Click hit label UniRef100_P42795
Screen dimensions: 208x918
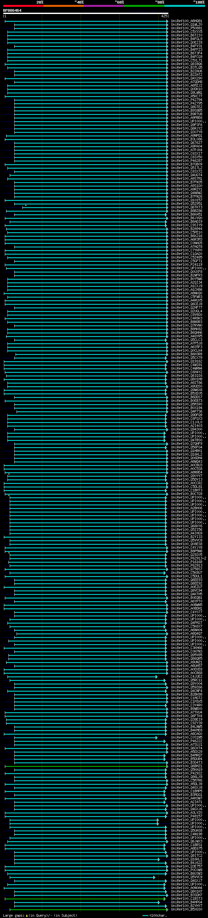[x=186, y=103]
